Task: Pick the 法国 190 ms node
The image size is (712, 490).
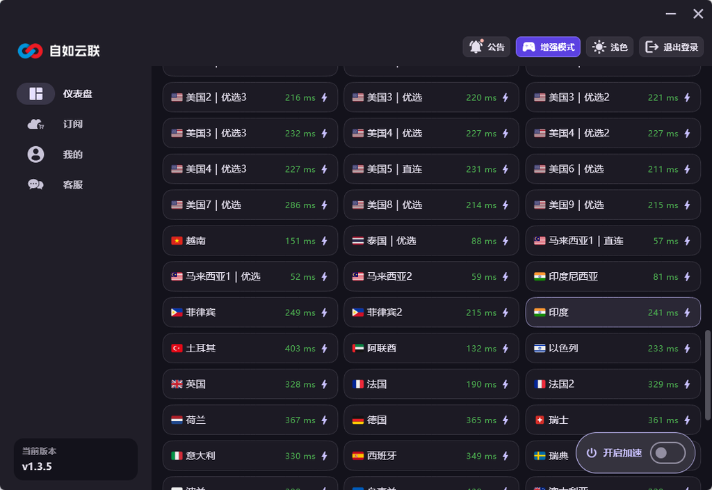Action: [431, 384]
